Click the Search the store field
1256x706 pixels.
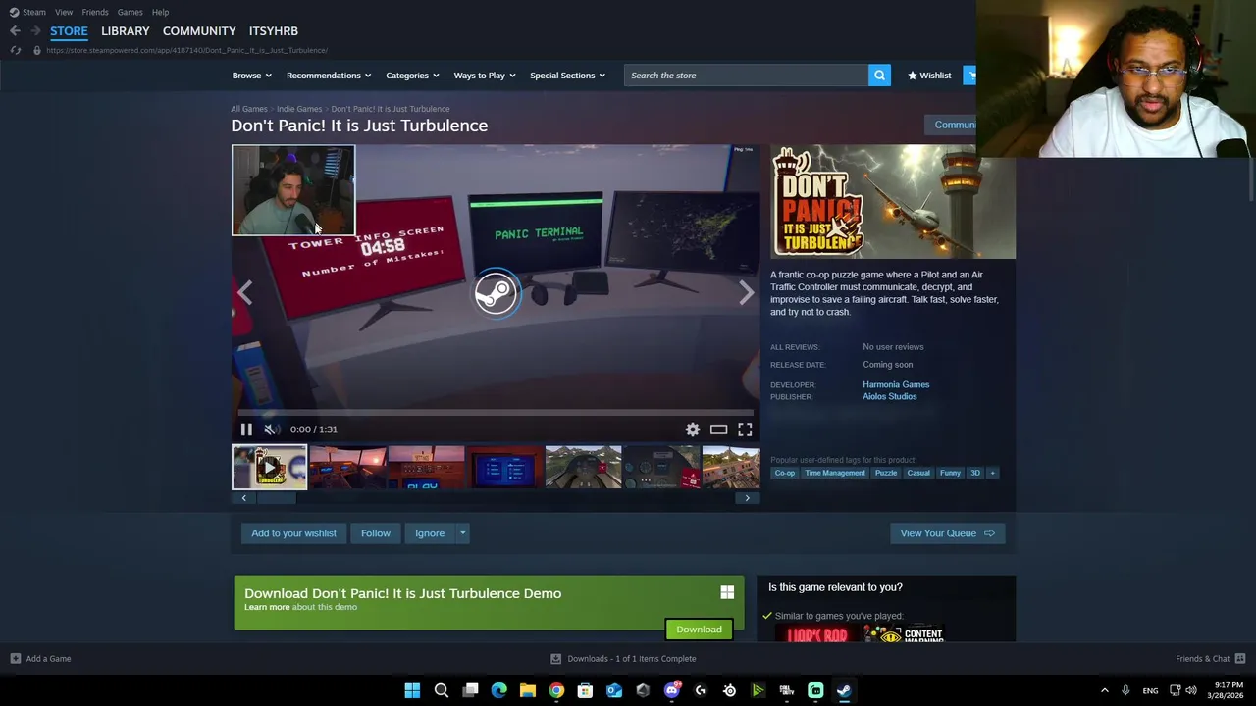click(746, 76)
